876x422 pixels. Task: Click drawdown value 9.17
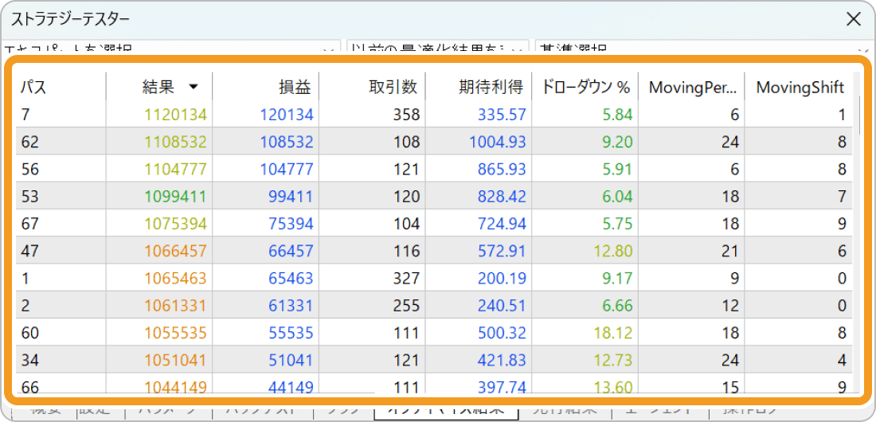pyautogui.click(x=617, y=278)
